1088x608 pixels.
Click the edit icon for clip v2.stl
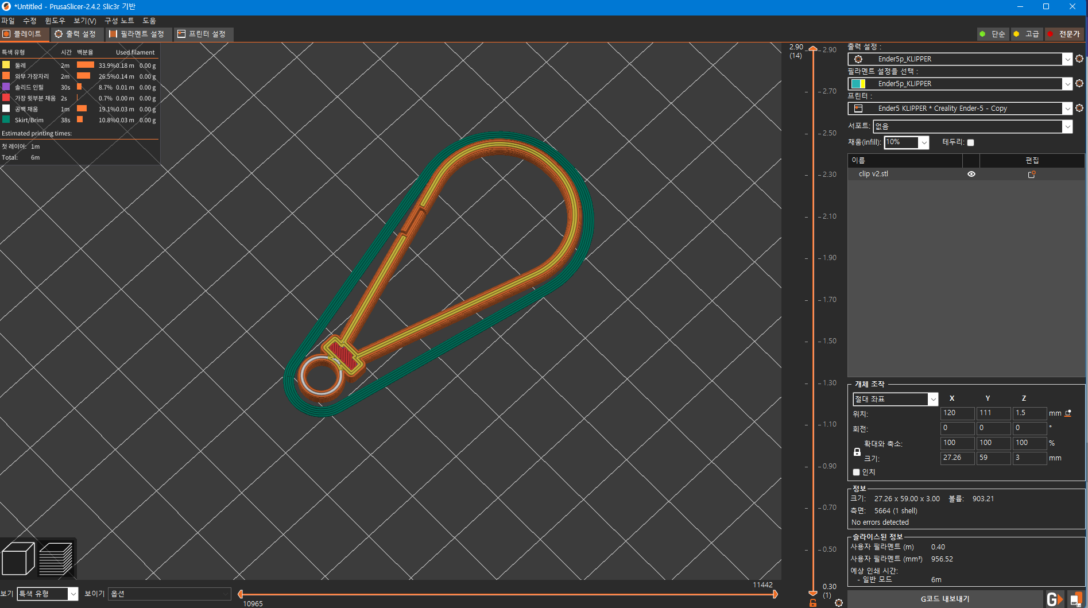1032,174
